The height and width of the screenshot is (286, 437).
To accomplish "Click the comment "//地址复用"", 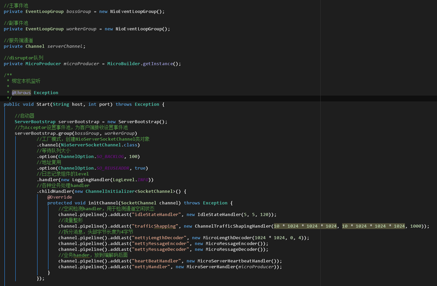I will click(49, 162).
